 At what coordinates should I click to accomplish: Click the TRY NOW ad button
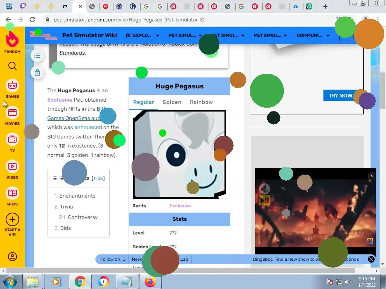point(340,96)
